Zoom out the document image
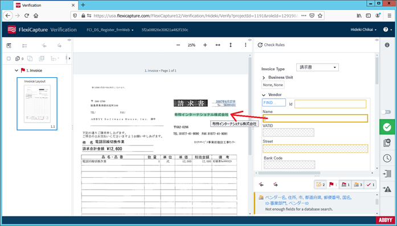 coord(178,45)
